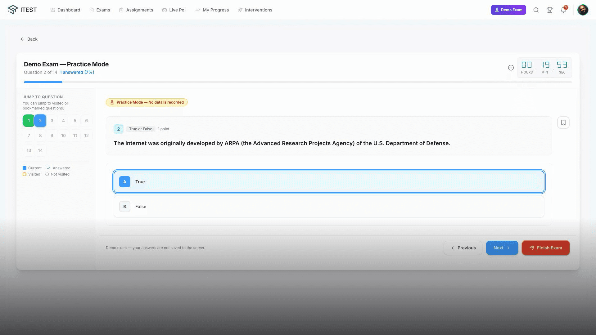Open Interventions in navigation
The width and height of the screenshot is (596, 335).
click(255, 10)
